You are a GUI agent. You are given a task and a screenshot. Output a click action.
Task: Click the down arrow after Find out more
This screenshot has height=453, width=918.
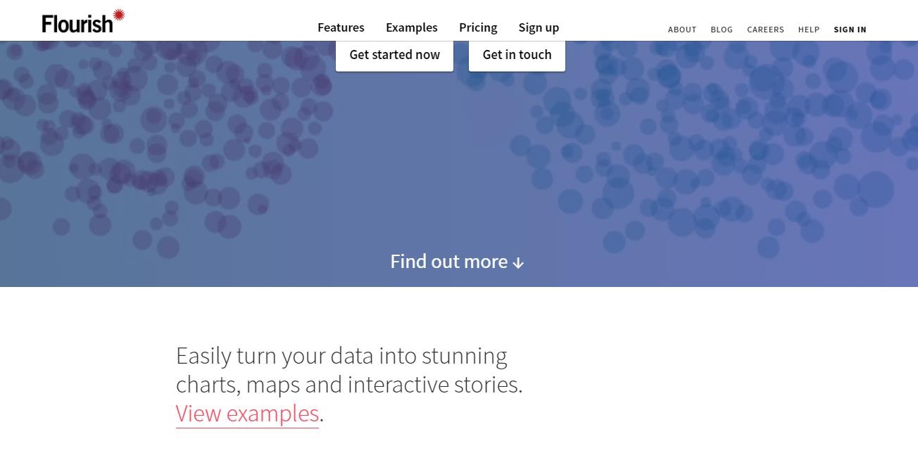pos(518,263)
